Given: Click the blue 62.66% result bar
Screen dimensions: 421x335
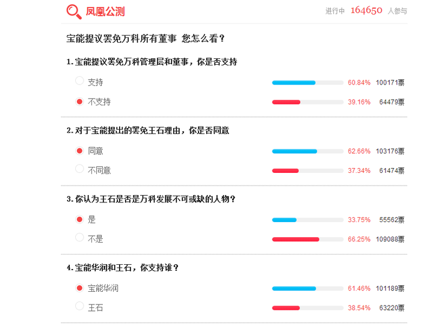Looking at the screenshot, I should pos(295,151).
